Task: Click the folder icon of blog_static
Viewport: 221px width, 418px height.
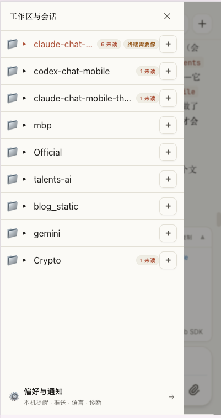Action: tap(12, 206)
